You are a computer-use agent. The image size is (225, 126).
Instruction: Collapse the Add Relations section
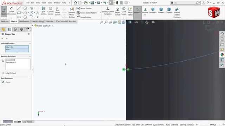[30, 78]
